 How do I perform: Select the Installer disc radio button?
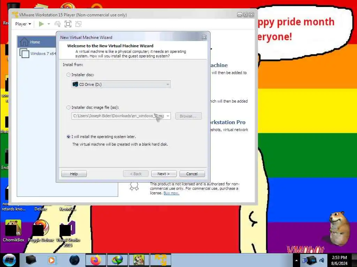pyautogui.click(x=68, y=75)
